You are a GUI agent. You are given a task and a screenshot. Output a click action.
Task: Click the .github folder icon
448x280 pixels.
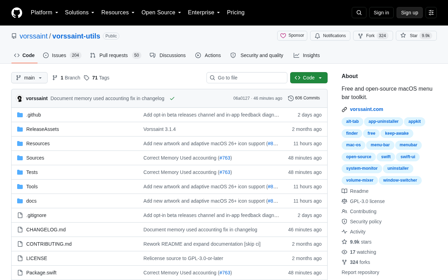pos(20,115)
